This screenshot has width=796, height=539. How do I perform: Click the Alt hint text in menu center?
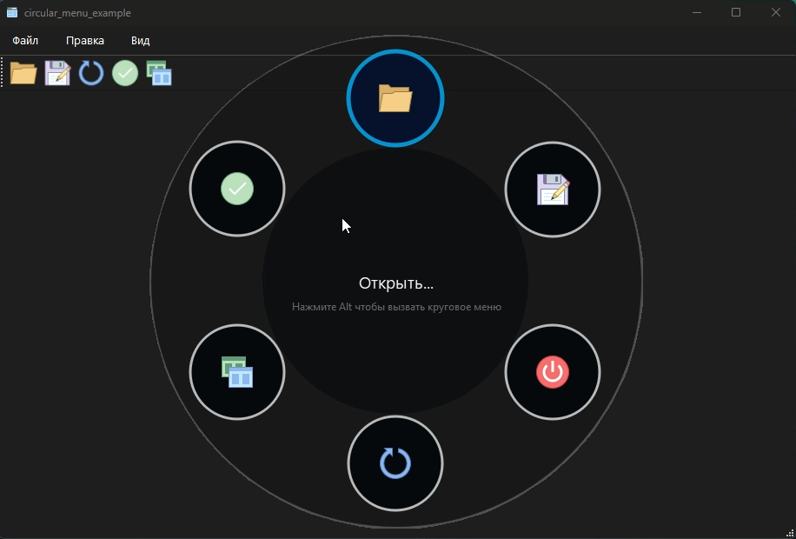point(396,307)
